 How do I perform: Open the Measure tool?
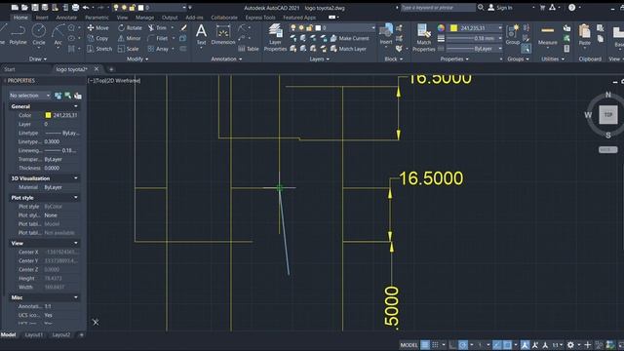[x=548, y=35]
